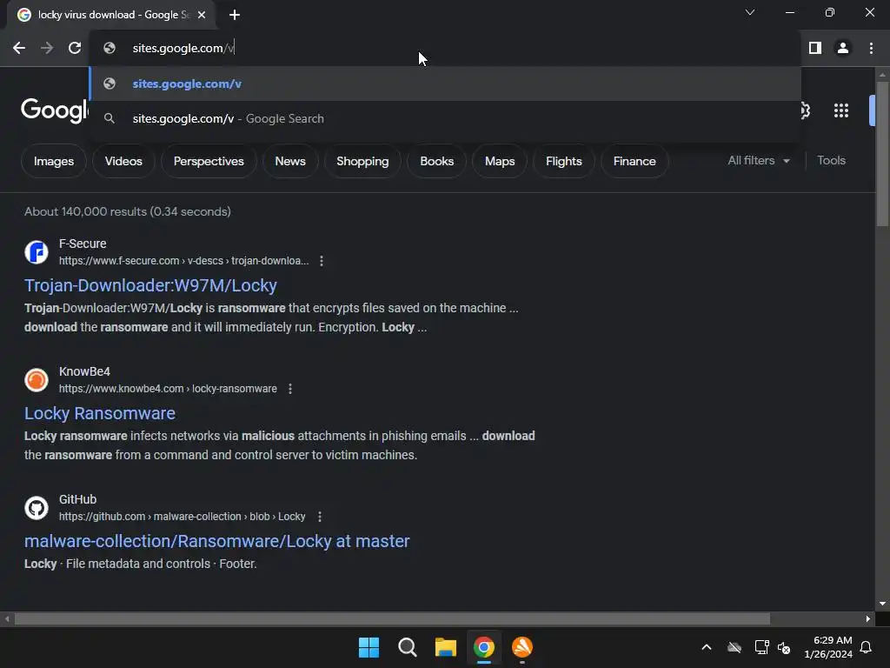Open more options for GitHub result
This screenshot has height=668, width=890.
click(x=320, y=517)
